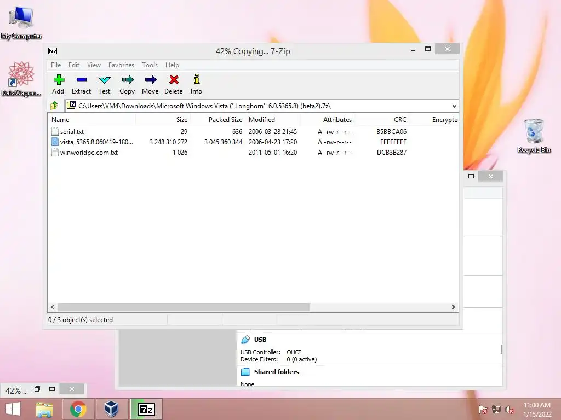Screen dimensions: 561x420
Task: Launch Chrome from taskbar
Action: 78,409
